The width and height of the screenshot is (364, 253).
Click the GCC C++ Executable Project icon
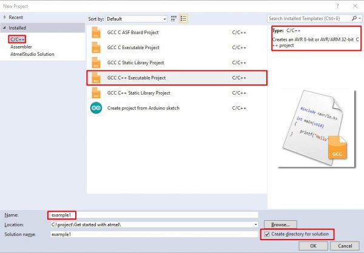click(96, 78)
